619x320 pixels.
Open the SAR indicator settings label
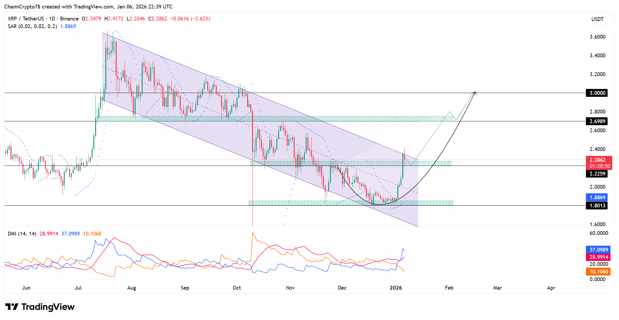(32, 26)
